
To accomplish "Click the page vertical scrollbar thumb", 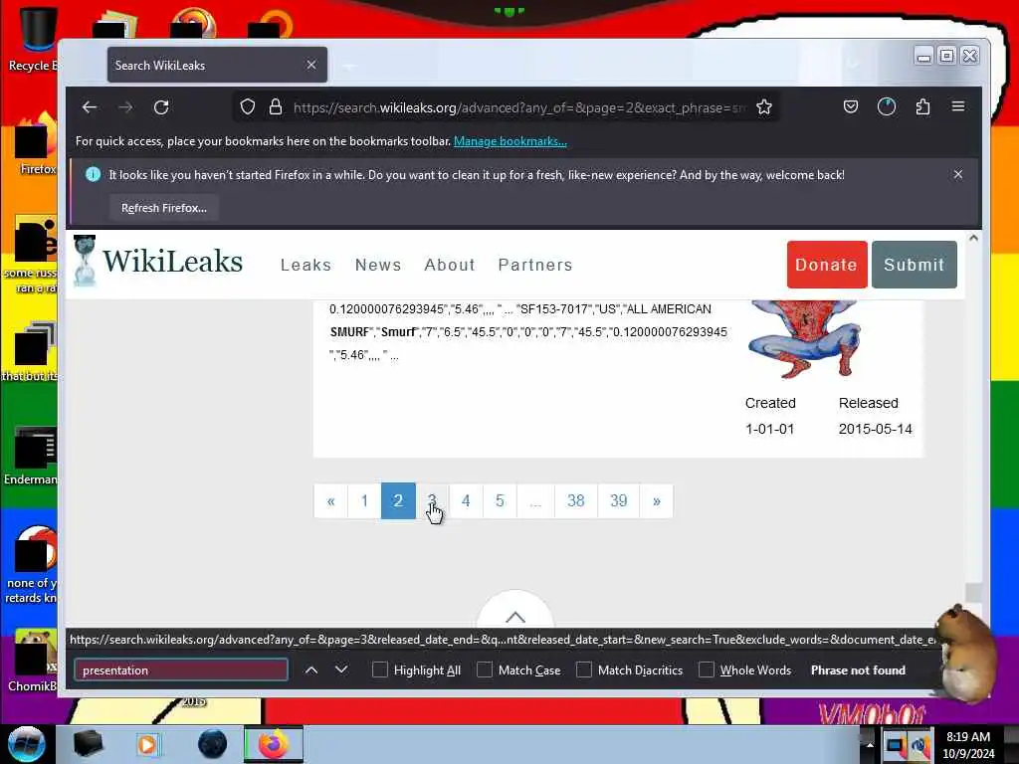I will (x=973, y=593).
